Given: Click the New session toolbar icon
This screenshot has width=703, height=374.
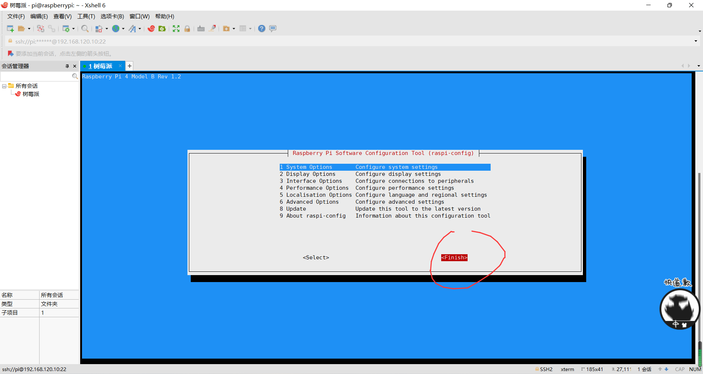Looking at the screenshot, I should click(10, 29).
